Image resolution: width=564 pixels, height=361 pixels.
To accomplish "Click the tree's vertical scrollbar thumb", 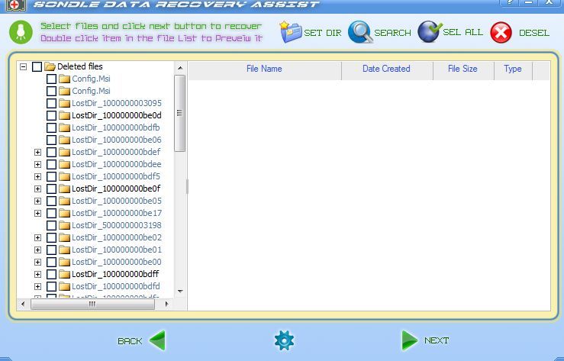I will (x=180, y=113).
